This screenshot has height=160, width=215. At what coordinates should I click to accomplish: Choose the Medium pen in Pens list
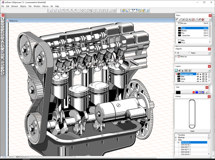pos(184,31)
